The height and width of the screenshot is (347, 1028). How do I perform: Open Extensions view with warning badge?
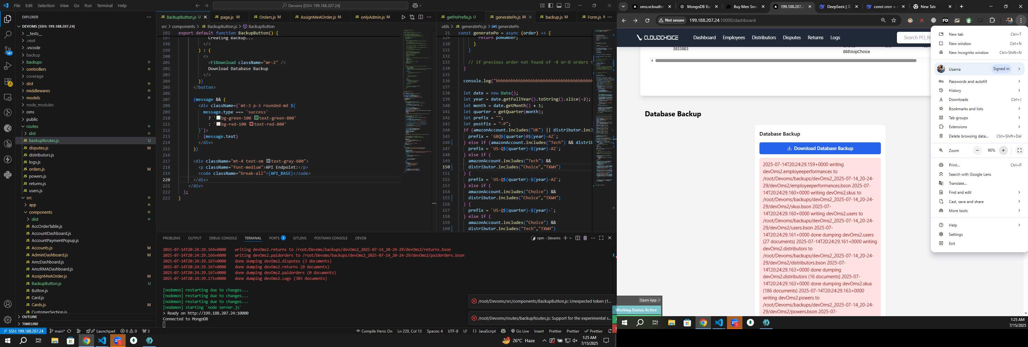click(x=8, y=82)
